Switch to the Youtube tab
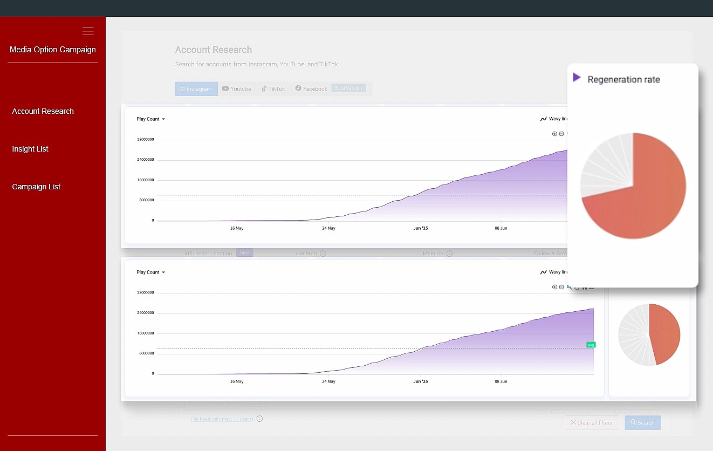Screen dimensions: 713x451 [237, 89]
